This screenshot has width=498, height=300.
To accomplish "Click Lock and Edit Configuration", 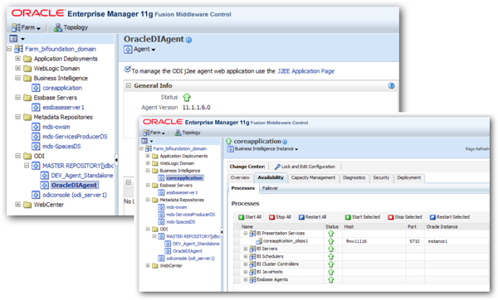I will [x=305, y=167].
